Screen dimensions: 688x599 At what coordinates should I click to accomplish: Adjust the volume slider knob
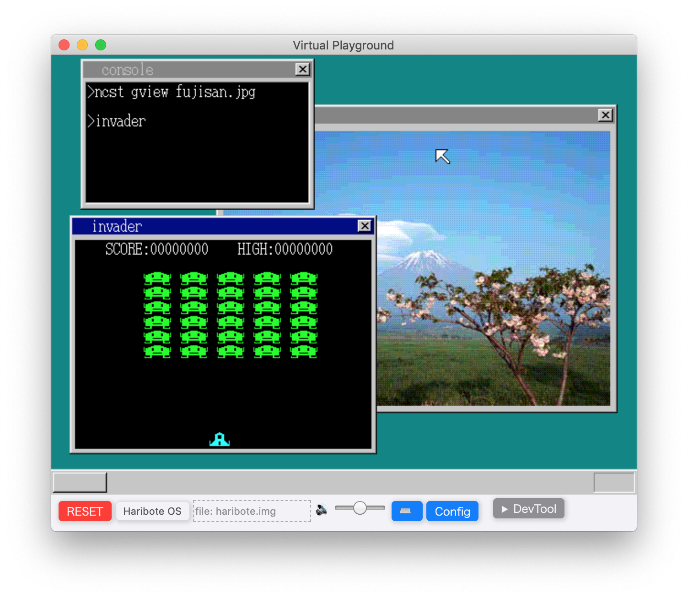(x=360, y=508)
